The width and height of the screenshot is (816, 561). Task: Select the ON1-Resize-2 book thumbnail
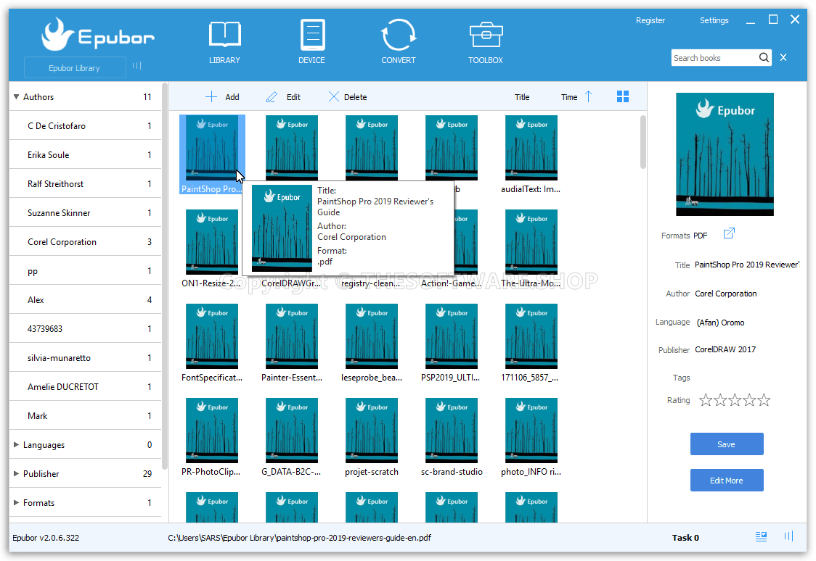pyautogui.click(x=212, y=241)
